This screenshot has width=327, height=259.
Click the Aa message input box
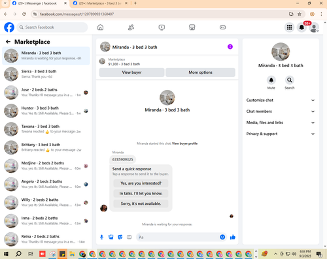coord(179,237)
